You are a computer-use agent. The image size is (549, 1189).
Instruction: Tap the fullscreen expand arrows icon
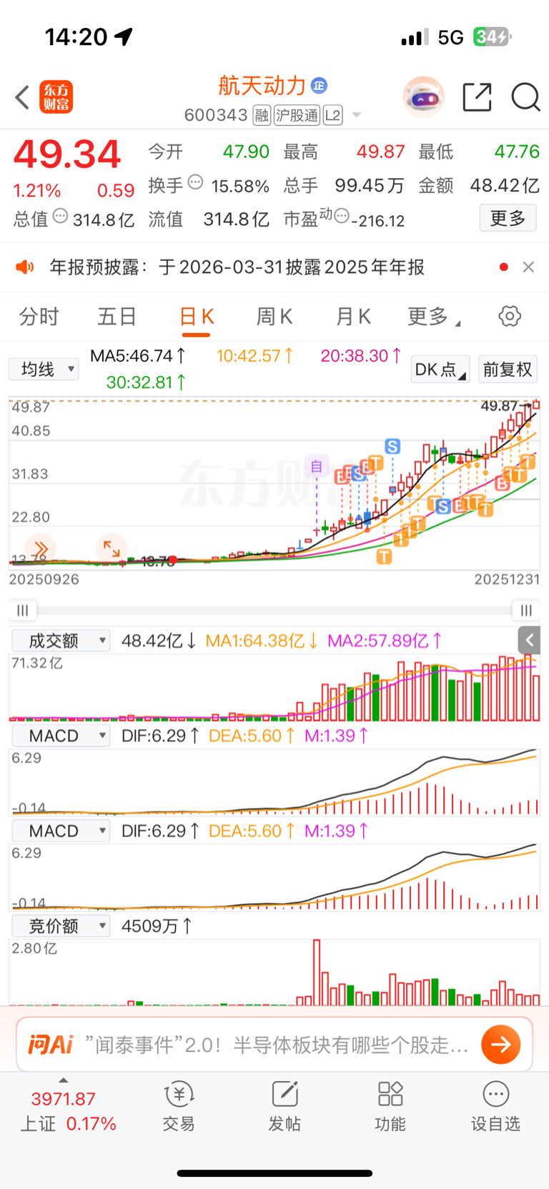pos(112,549)
